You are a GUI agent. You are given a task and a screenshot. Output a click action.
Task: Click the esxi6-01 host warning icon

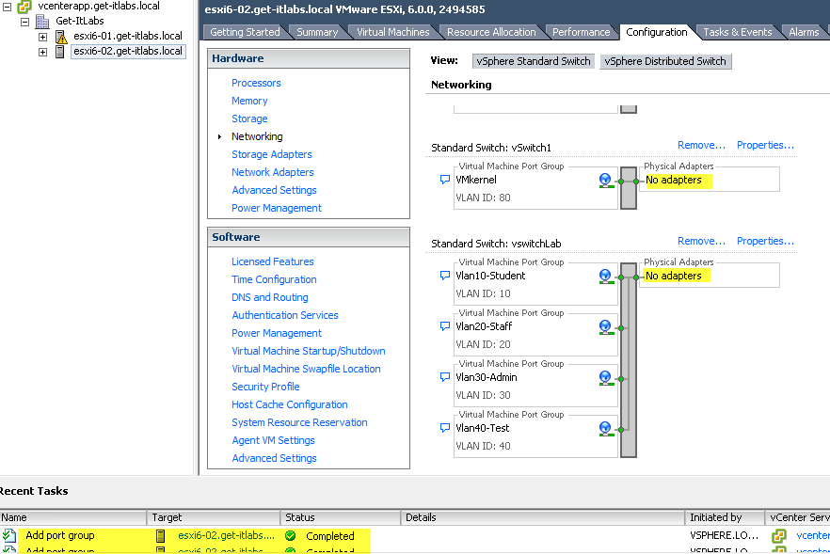pos(61,37)
